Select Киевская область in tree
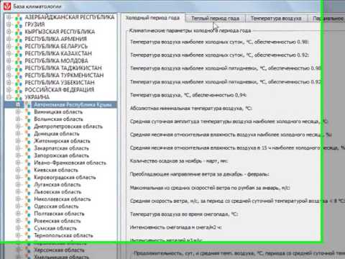The image size is (345, 259). point(56,170)
